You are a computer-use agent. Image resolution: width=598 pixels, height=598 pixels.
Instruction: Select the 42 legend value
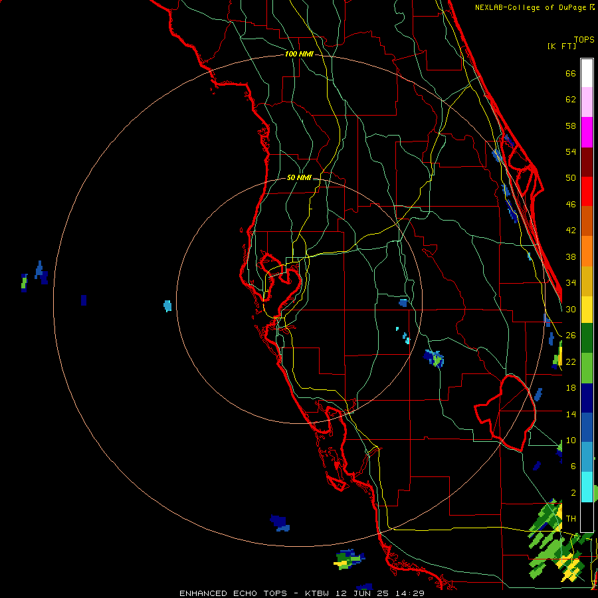571,231
